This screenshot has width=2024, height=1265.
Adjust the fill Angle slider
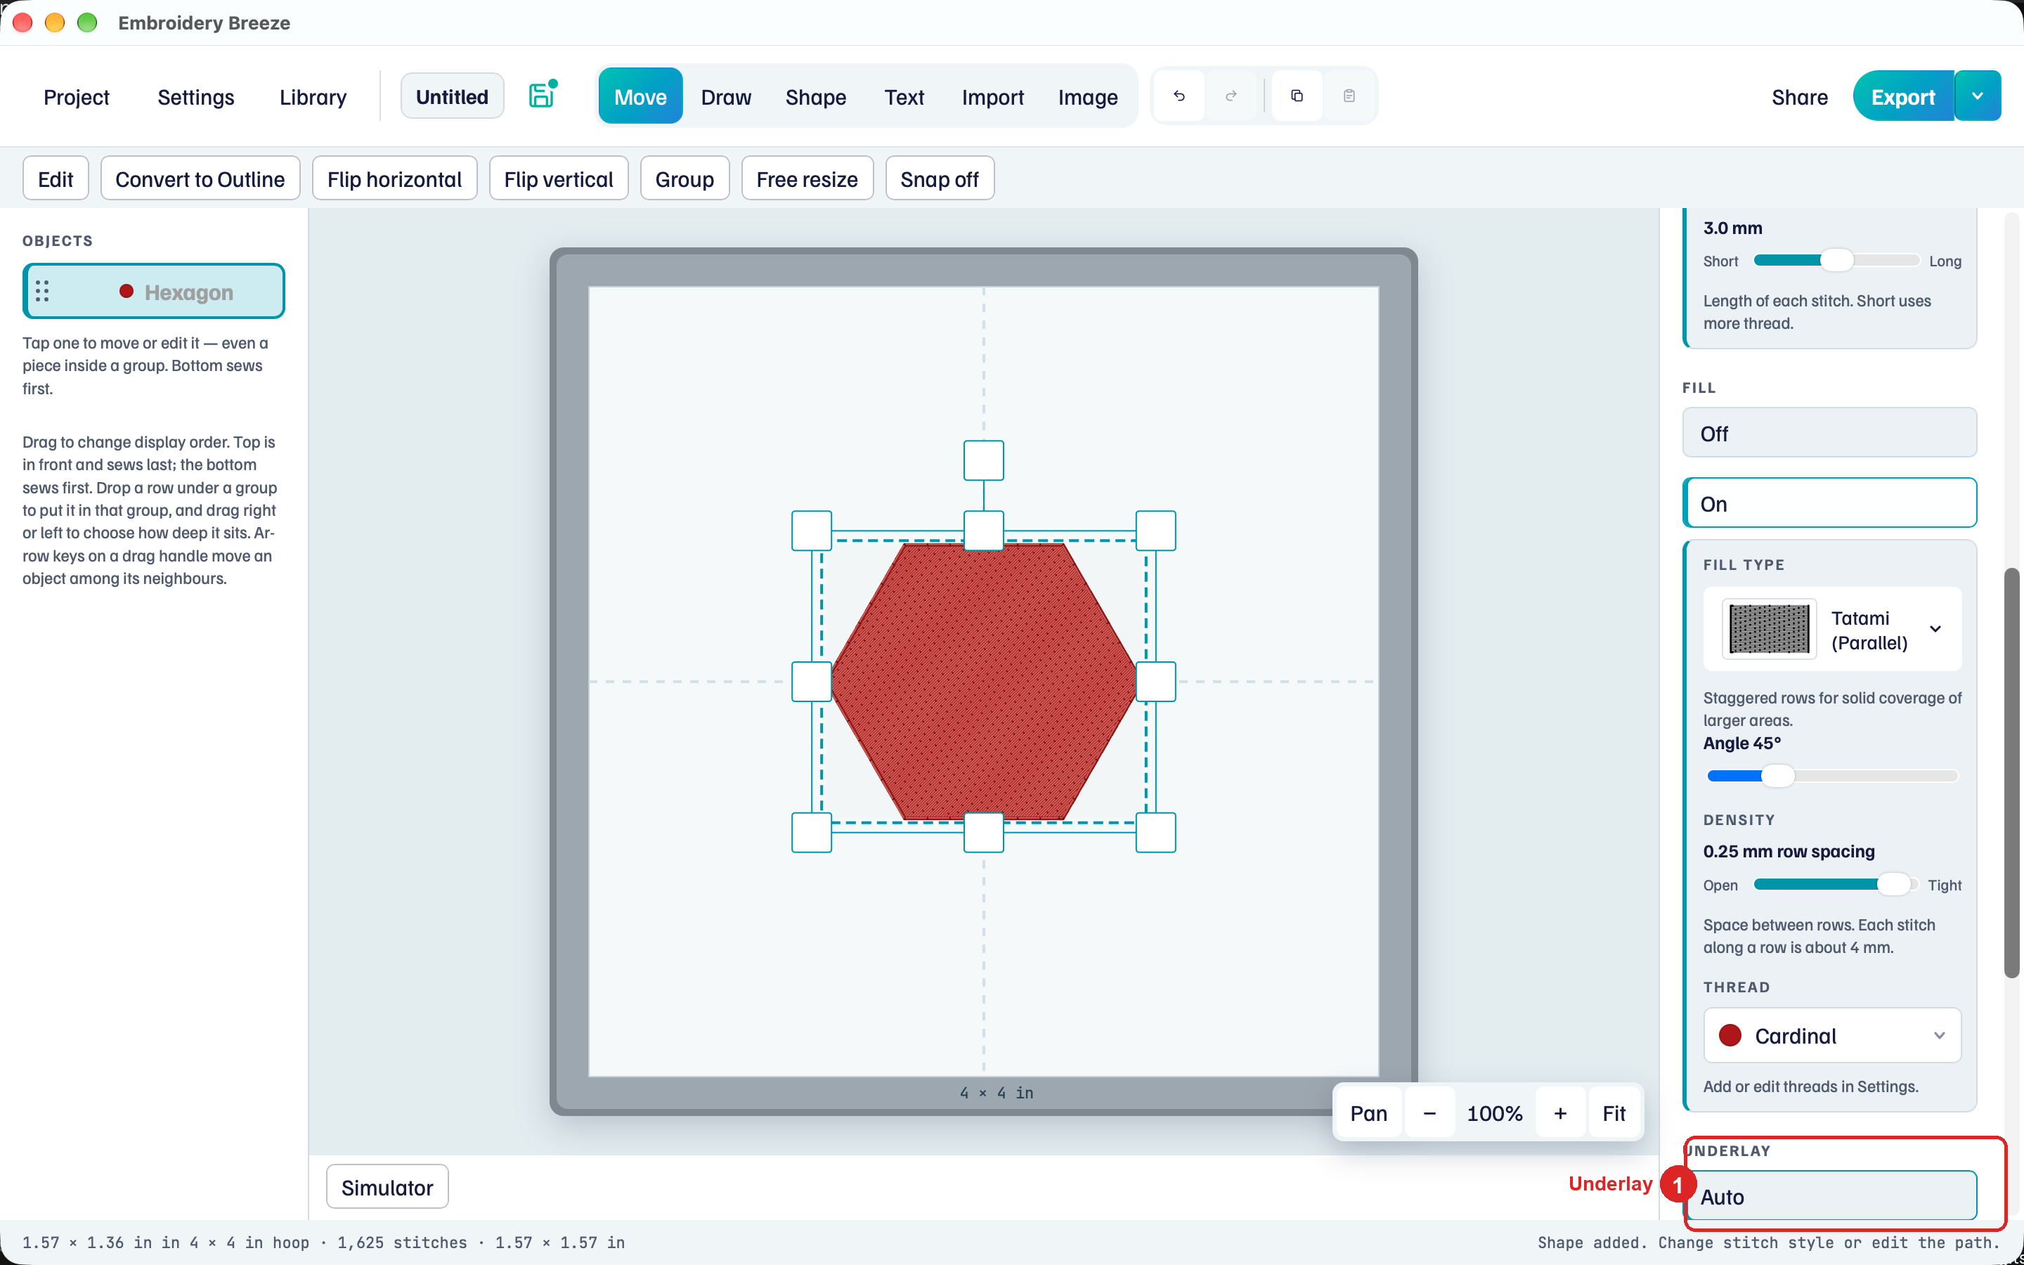click(x=1832, y=776)
